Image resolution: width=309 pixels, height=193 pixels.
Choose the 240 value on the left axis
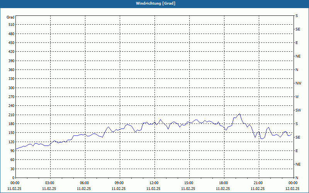[12, 106]
